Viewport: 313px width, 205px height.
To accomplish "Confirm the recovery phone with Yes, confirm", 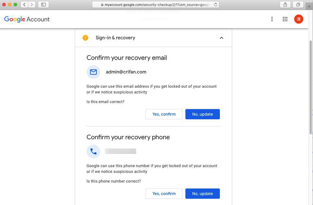I will (x=164, y=194).
